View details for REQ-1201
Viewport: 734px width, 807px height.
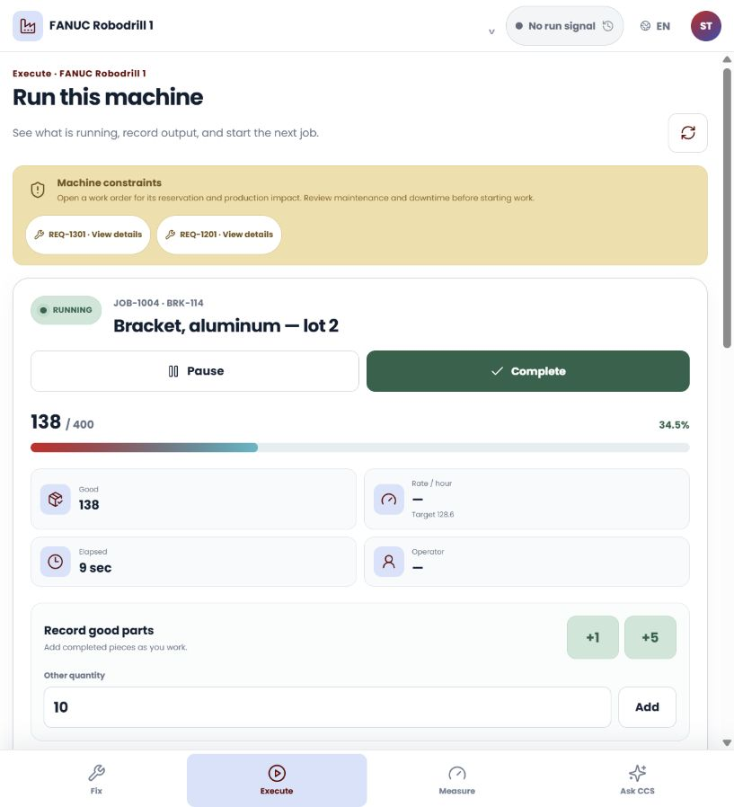coord(219,235)
